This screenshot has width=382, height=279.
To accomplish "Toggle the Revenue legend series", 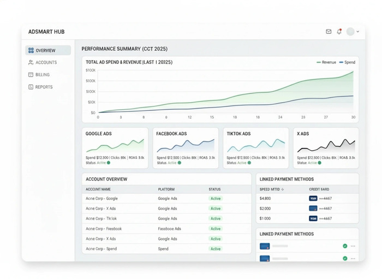I will coord(326,62).
